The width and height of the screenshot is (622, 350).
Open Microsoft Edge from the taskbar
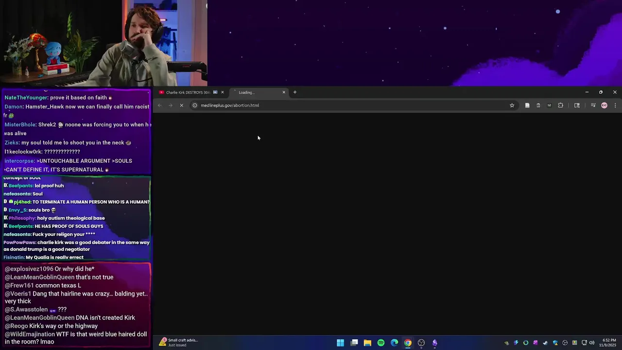tap(394, 343)
